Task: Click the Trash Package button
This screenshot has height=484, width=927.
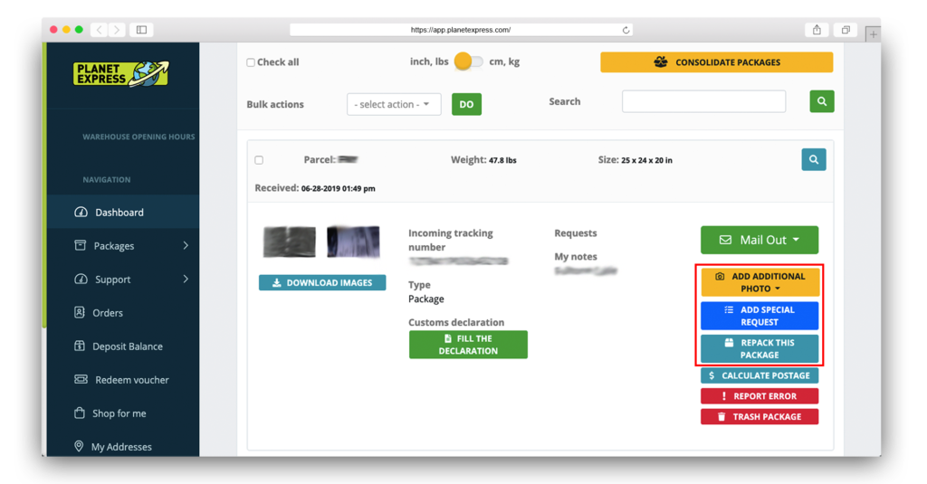Action: click(760, 417)
